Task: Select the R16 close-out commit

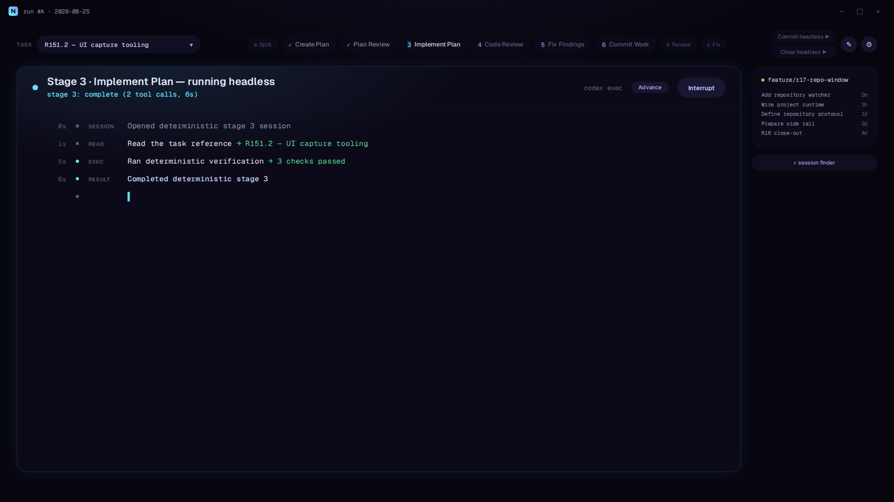Action: 814,133
